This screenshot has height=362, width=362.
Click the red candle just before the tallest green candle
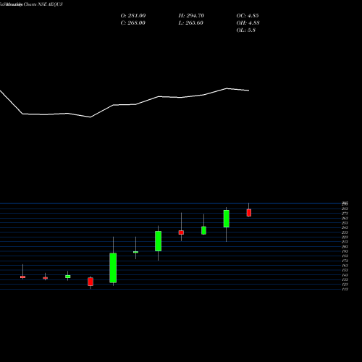coord(90,282)
